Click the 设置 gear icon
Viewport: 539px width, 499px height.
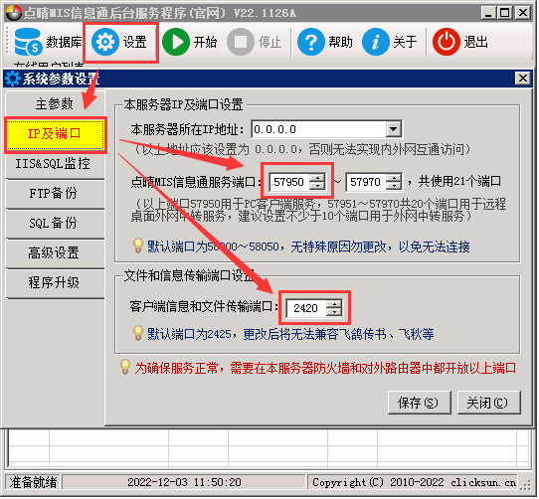(105, 42)
